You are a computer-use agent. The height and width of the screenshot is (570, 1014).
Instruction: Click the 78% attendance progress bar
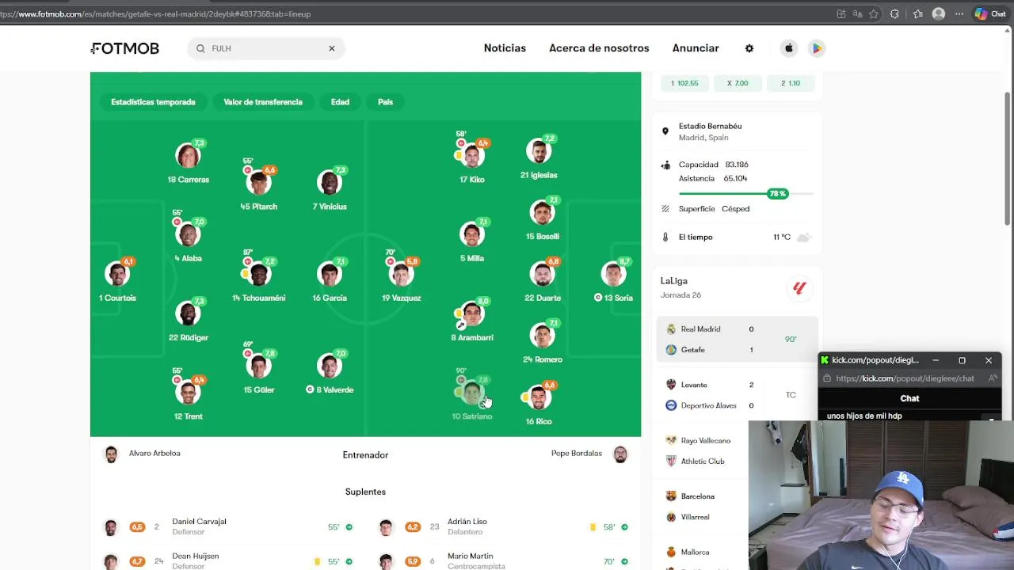tap(745, 194)
